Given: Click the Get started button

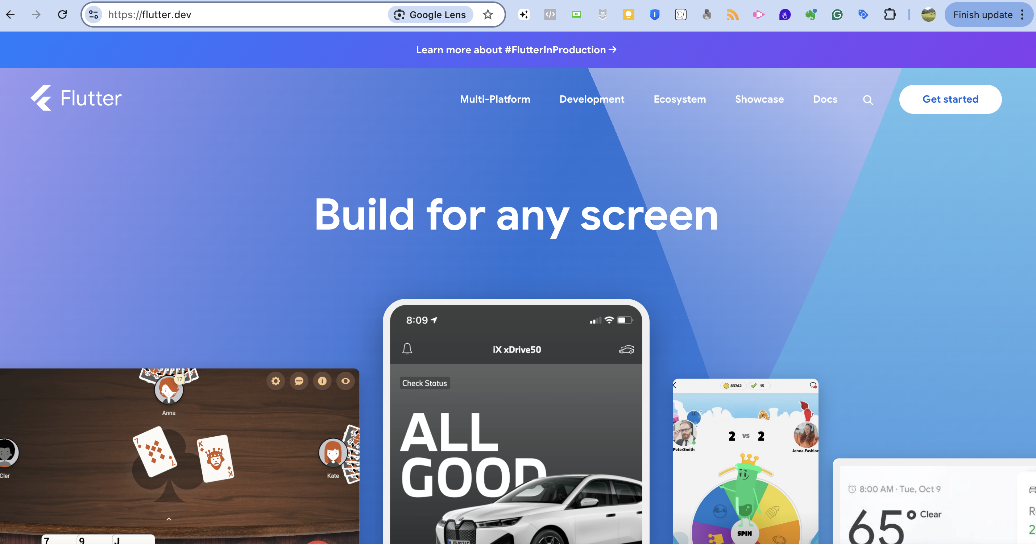Looking at the screenshot, I should pyautogui.click(x=950, y=99).
